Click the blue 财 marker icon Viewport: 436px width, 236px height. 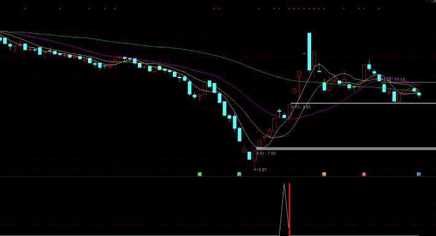coord(419,174)
